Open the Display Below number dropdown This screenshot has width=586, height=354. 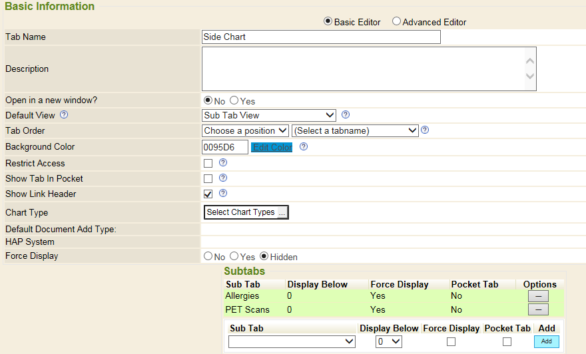pyautogui.click(x=388, y=341)
